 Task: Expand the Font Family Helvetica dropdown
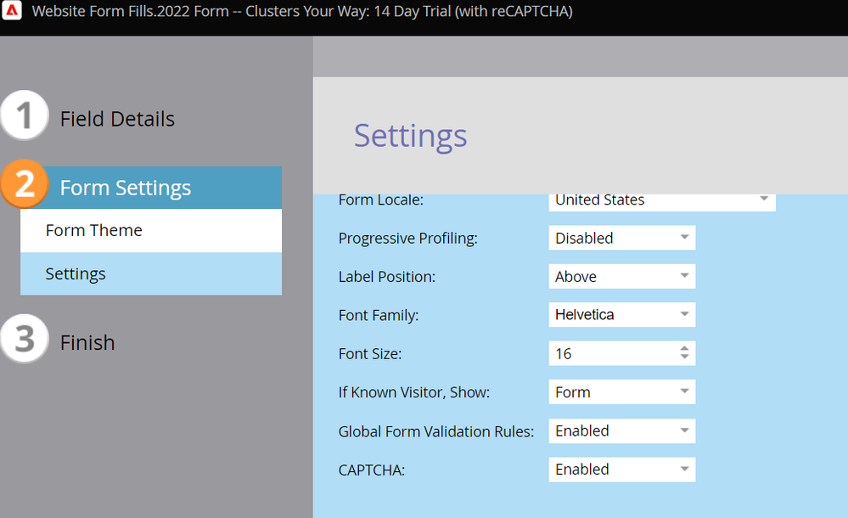[621, 314]
